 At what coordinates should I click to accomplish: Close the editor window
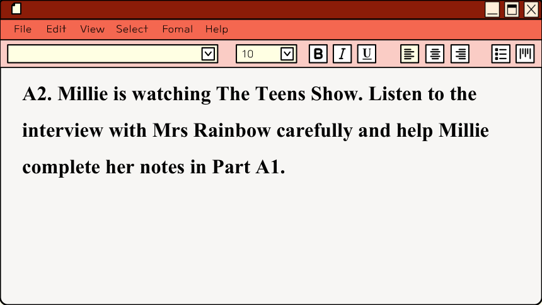coord(531,9)
